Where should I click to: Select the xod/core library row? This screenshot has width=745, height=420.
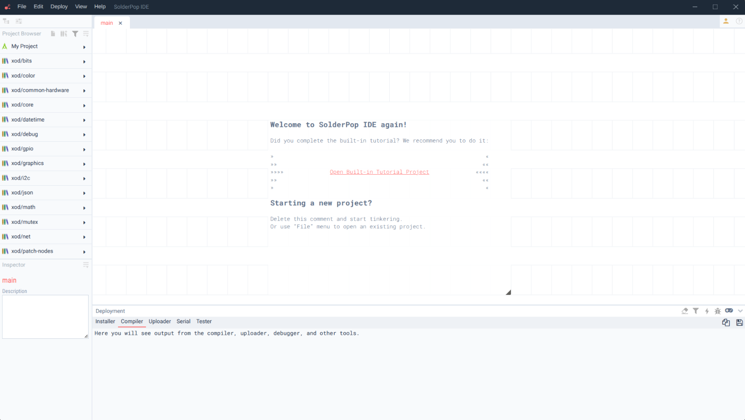point(46,105)
